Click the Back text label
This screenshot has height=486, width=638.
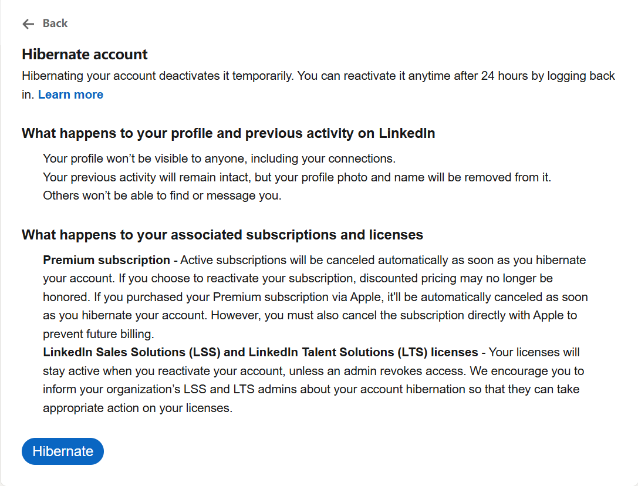point(55,23)
